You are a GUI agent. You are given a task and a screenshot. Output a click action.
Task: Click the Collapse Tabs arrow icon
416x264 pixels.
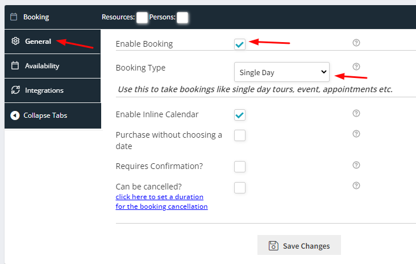click(x=15, y=115)
